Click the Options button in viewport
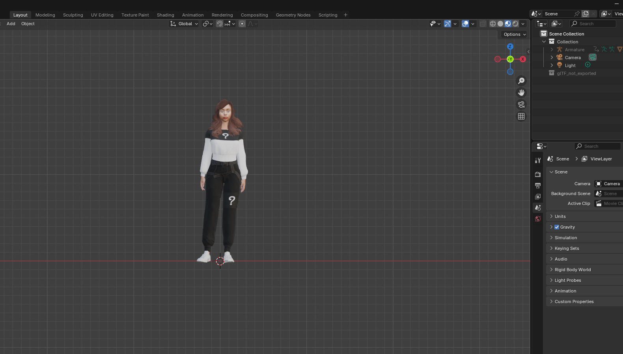 click(515, 34)
